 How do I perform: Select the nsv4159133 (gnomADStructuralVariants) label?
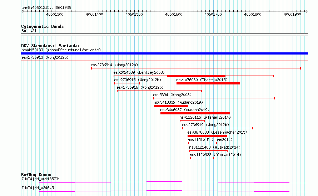point(61,50)
